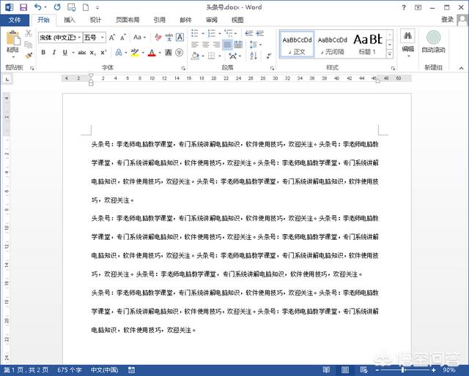The width and height of the screenshot is (469, 376).
Task: Toggle strikethrough text formatting
Action: tap(82, 53)
